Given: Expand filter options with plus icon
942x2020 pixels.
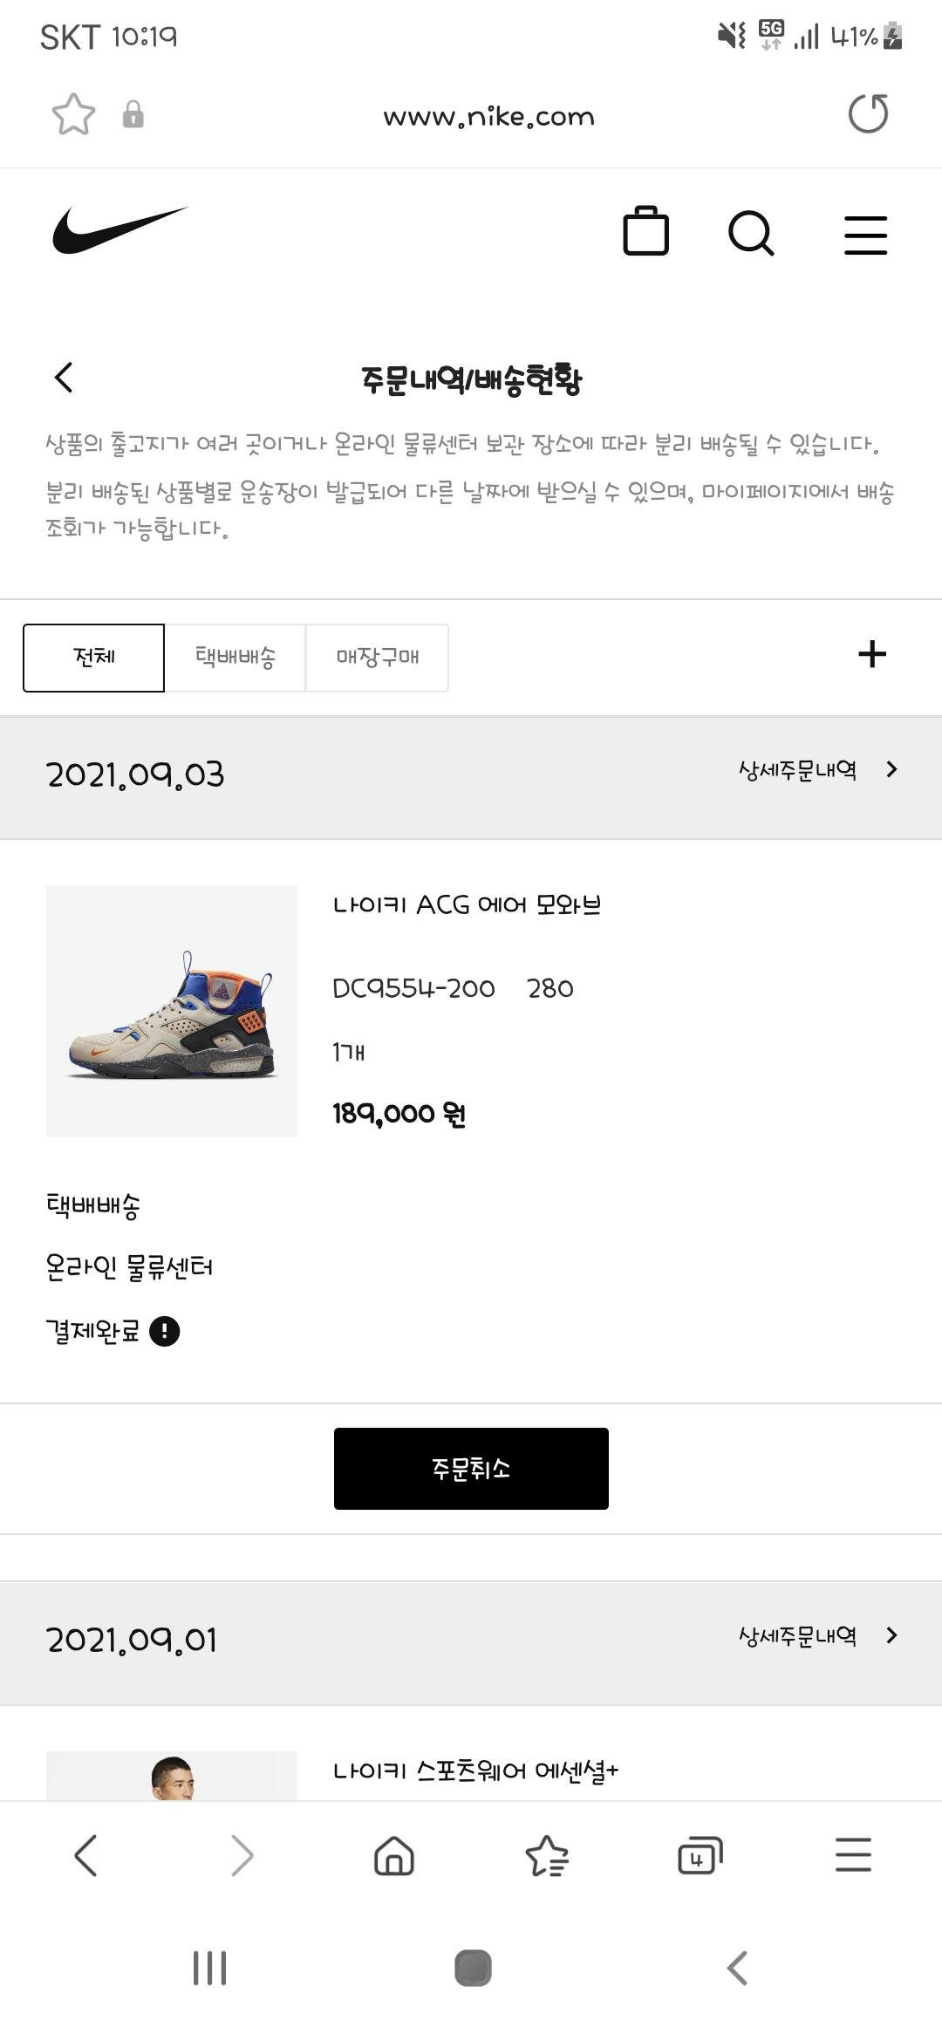Looking at the screenshot, I should coord(872,654).
